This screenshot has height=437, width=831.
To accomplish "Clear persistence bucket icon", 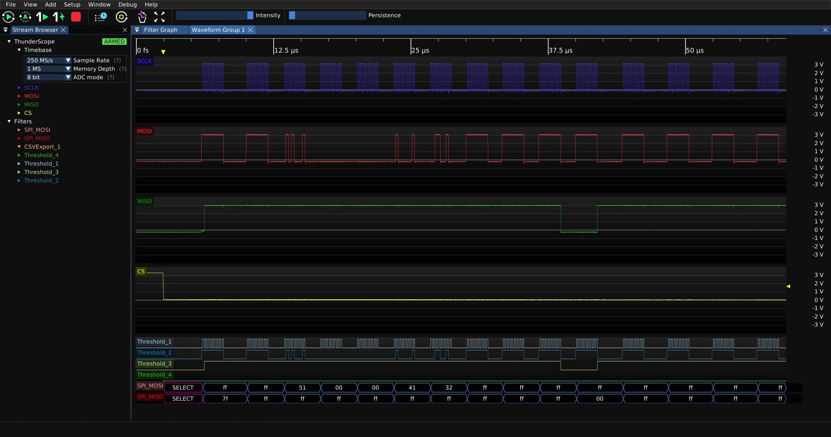I will [x=142, y=17].
